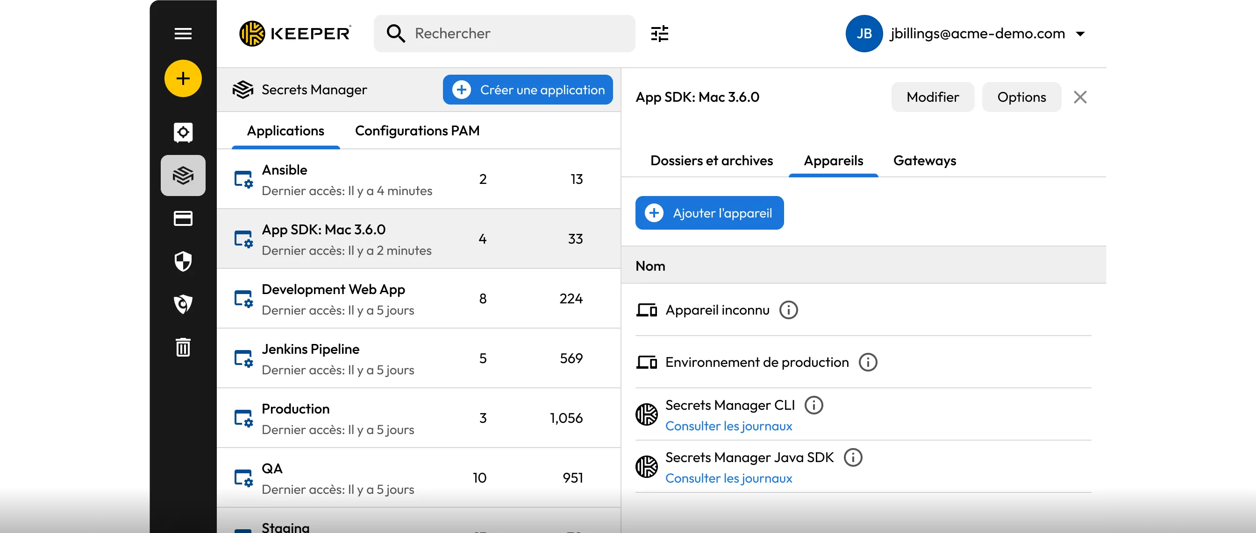Image resolution: width=1256 pixels, height=533 pixels.
Task: Select the Appareils tab
Action: pyautogui.click(x=833, y=160)
